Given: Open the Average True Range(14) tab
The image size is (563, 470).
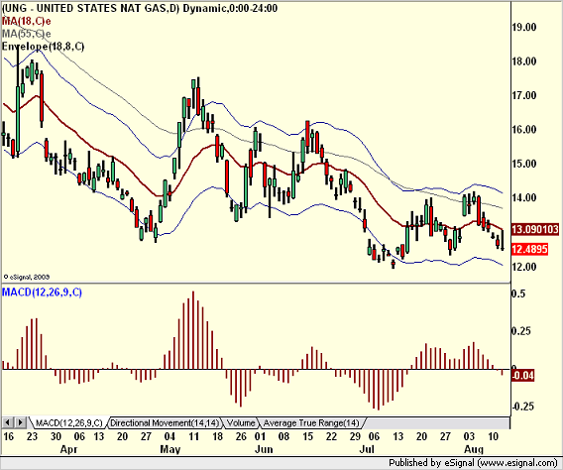Looking at the screenshot, I should coord(311,423).
